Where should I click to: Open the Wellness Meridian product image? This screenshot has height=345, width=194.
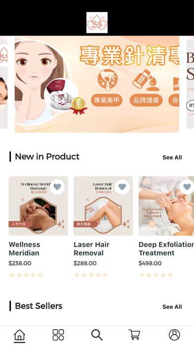pyautogui.click(x=38, y=206)
